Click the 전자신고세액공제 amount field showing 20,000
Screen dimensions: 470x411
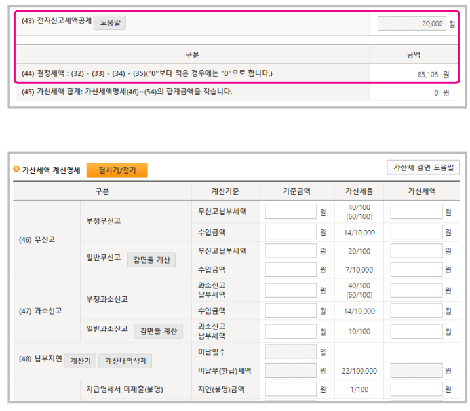click(x=412, y=24)
